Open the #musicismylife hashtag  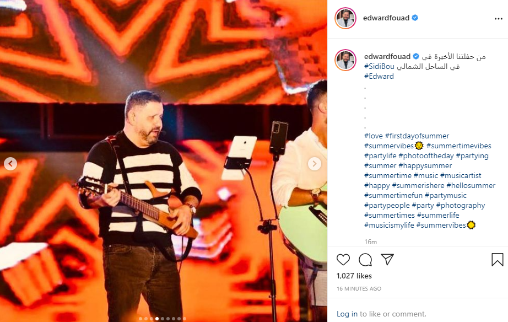[x=389, y=225]
